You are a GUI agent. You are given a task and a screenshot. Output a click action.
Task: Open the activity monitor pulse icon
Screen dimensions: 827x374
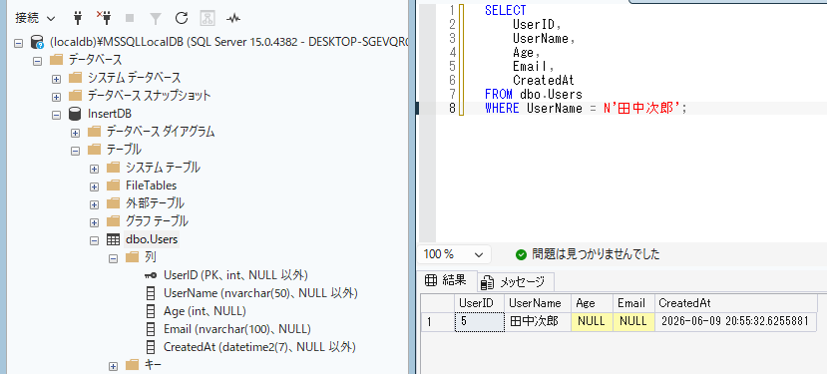click(x=233, y=19)
